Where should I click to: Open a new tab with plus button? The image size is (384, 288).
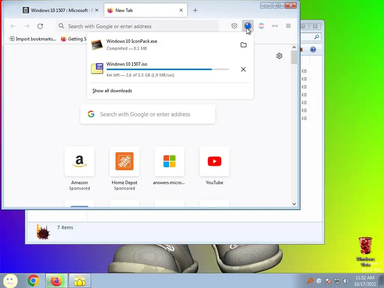[x=195, y=10]
